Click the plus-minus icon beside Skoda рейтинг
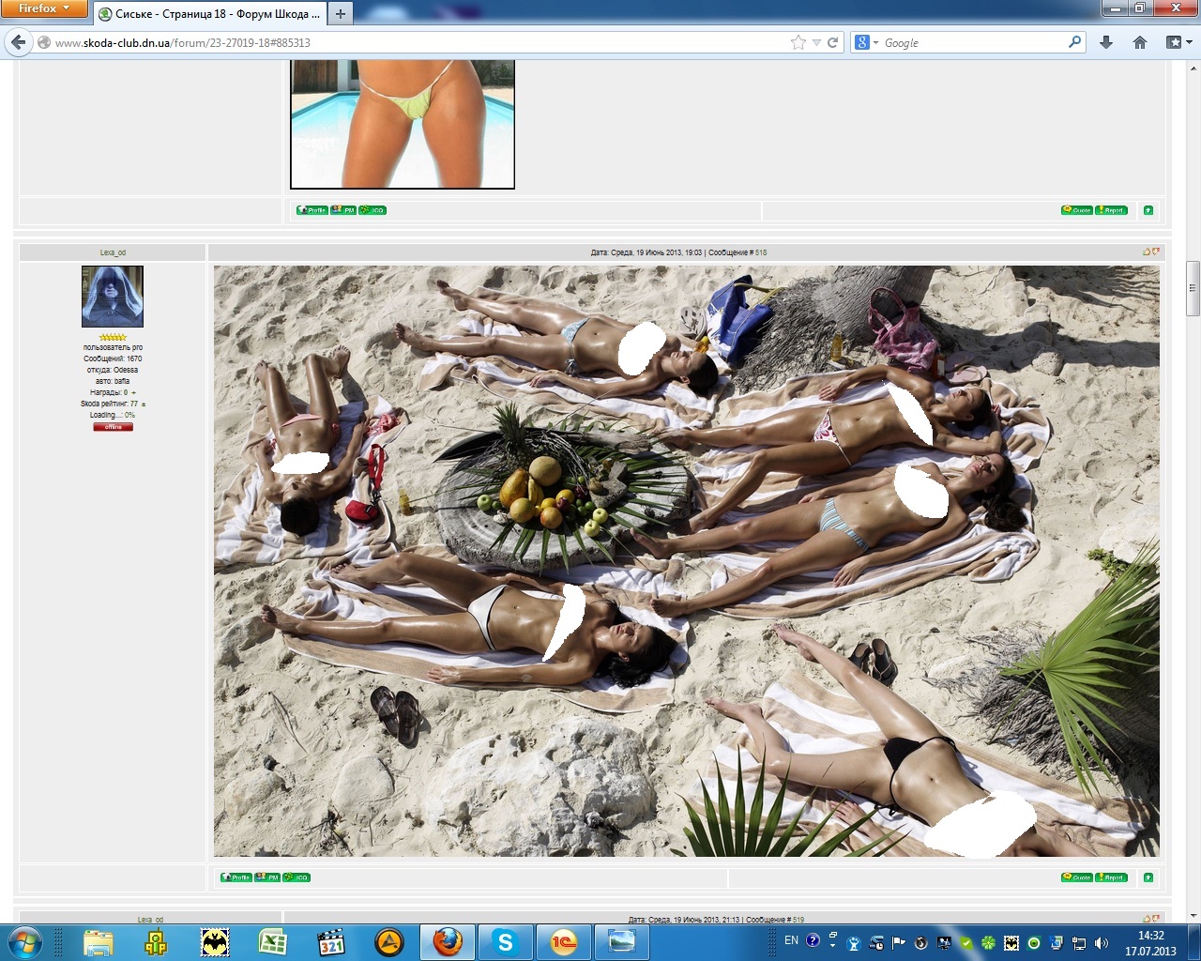 144,404
